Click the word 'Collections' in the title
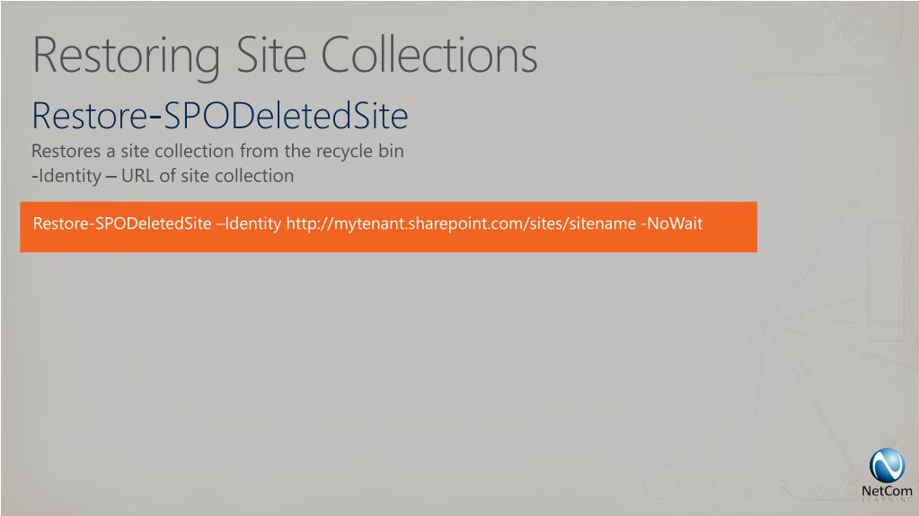The width and height of the screenshot is (919, 516). 429,55
